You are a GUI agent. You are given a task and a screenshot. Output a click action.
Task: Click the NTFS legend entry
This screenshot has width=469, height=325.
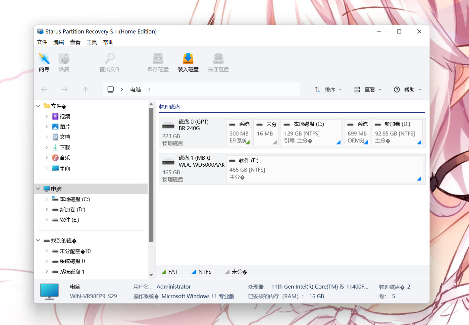[x=201, y=272]
